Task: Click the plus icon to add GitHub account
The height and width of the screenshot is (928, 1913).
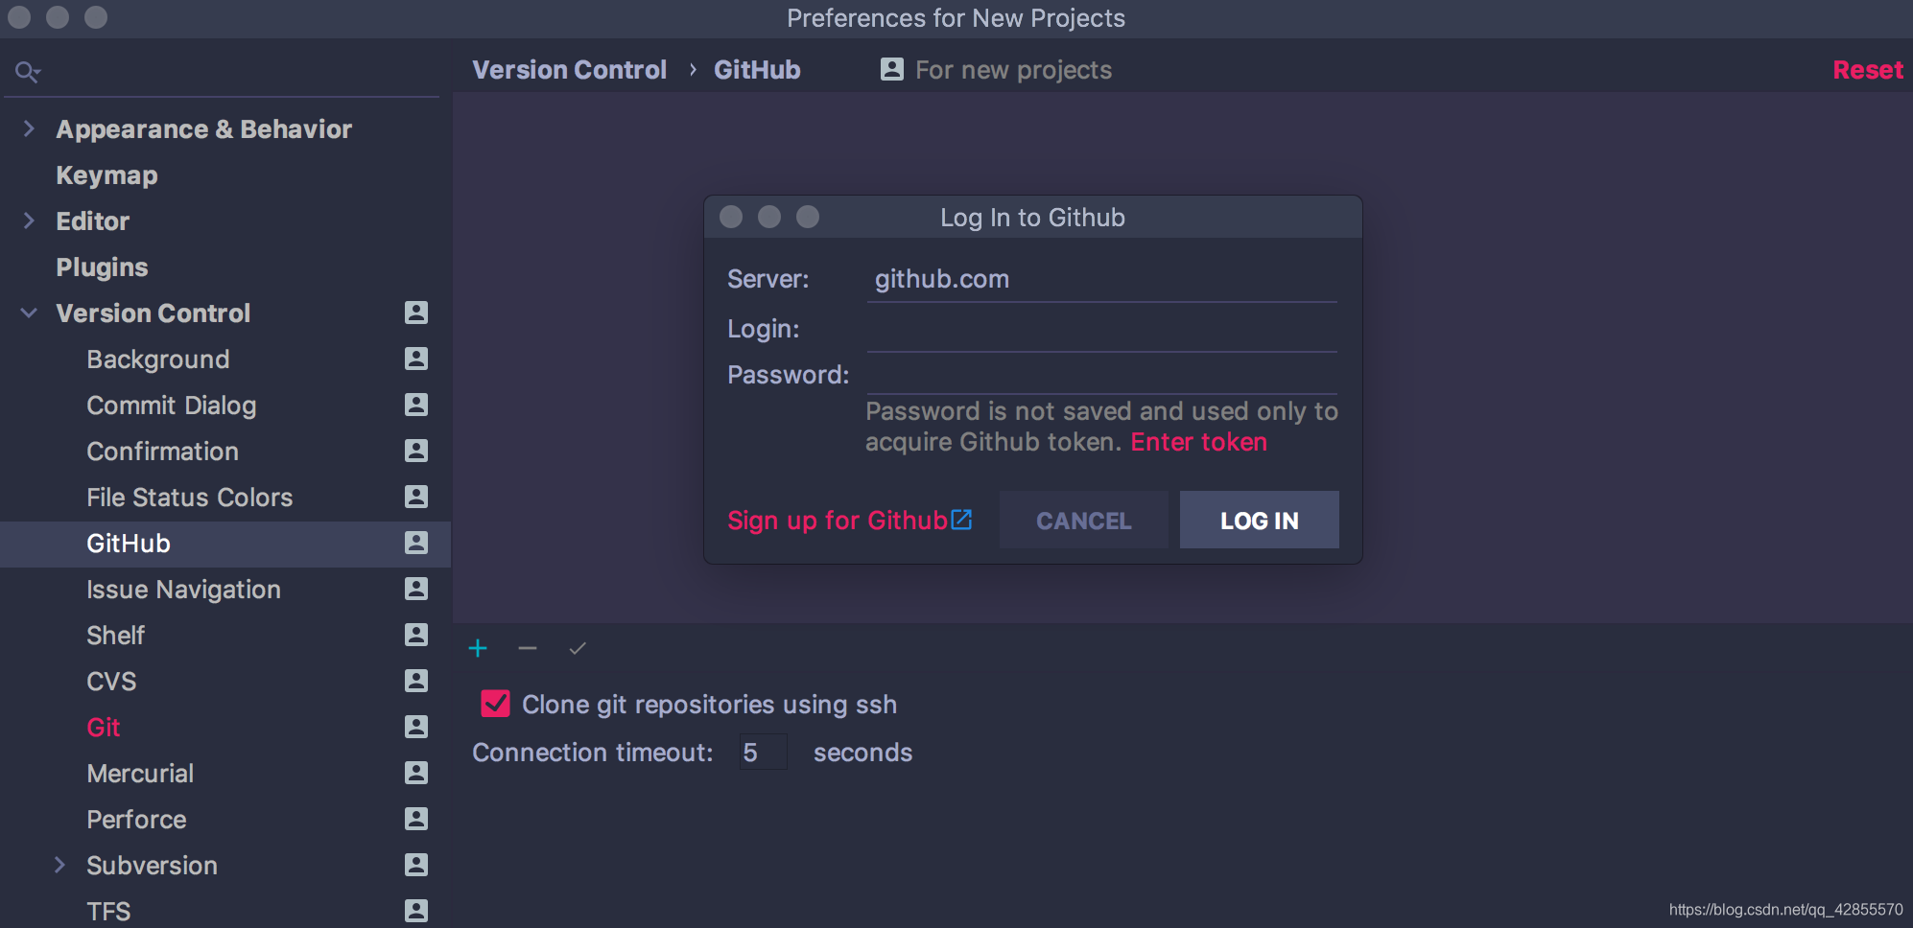Action: pos(478,649)
